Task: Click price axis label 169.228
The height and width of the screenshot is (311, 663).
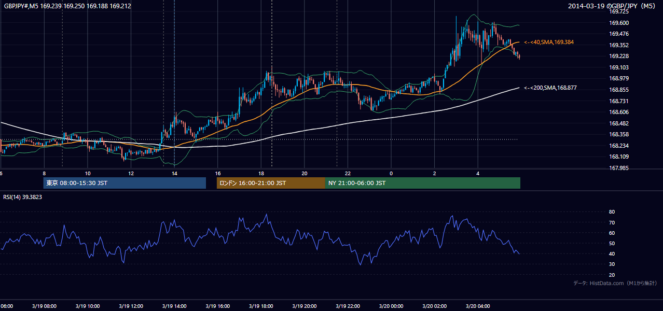Action: coord(619,56)
